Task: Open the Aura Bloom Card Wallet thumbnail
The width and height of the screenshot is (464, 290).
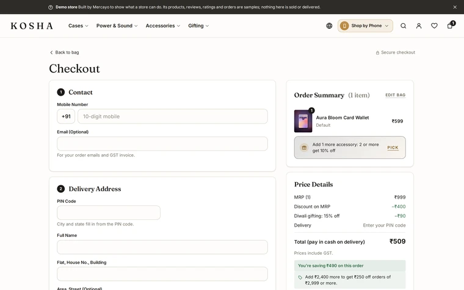Action: click(x=303, y=121)
